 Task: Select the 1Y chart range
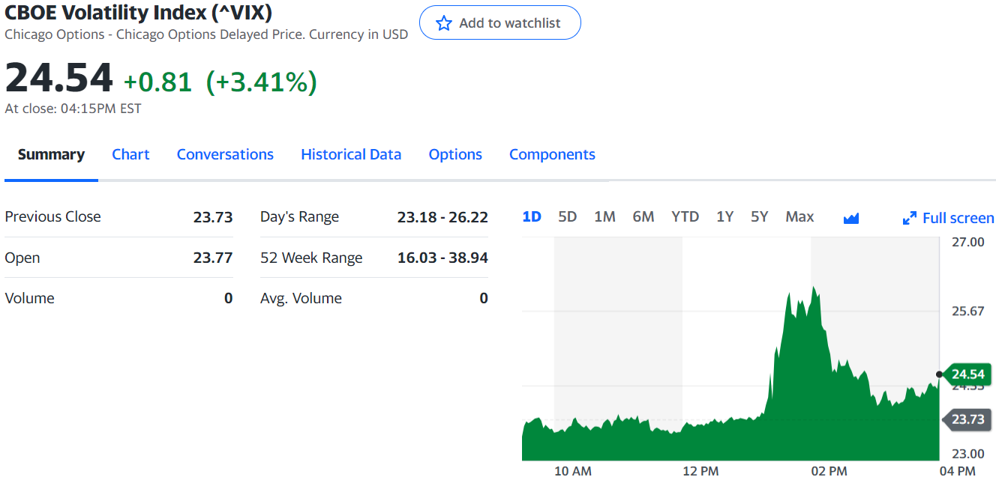[724, 216]
